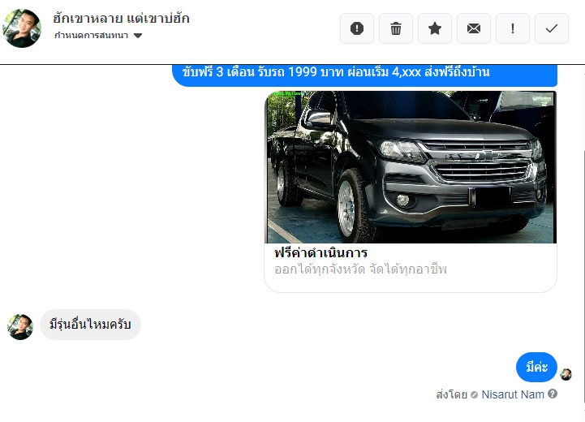Click customer avatar beside incoming message
This screenshot has height=422, width=585.
click(20, 327)
